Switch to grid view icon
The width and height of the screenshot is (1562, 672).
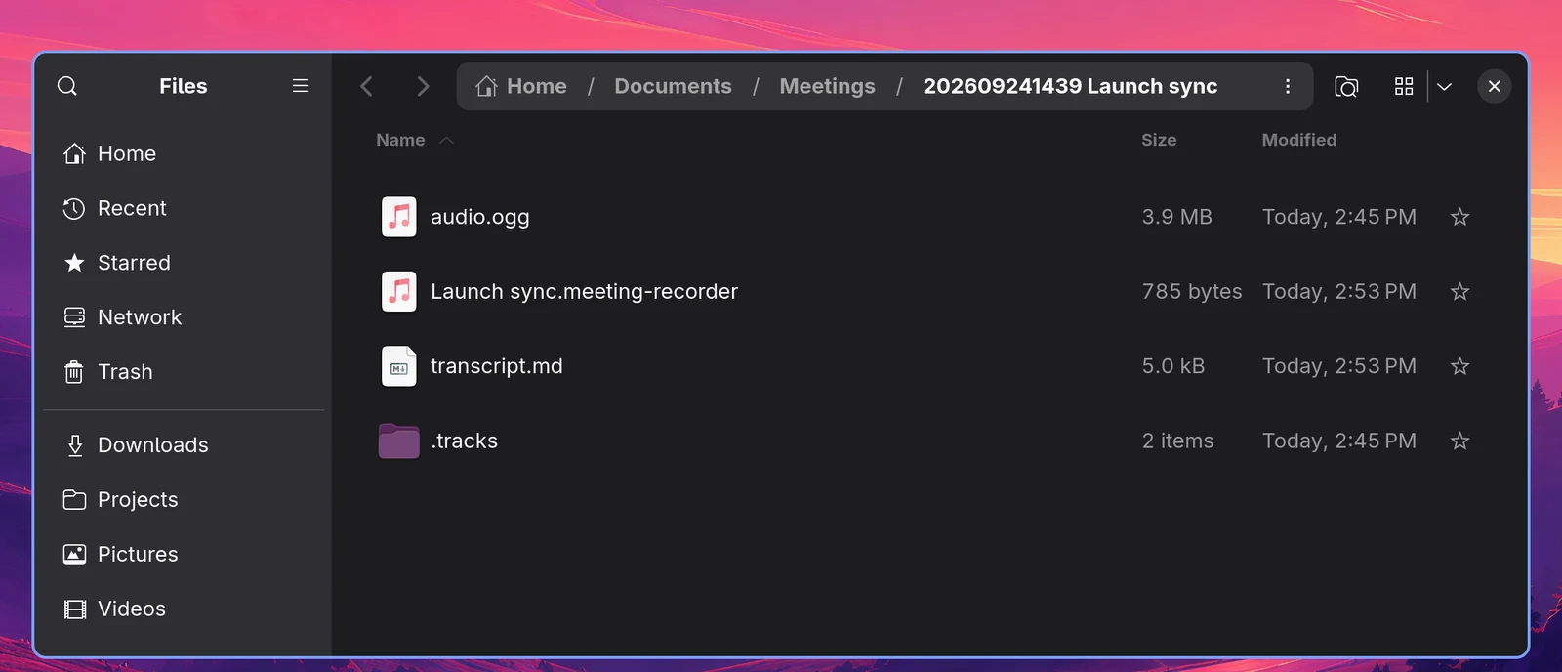pyautogui.click(x=1404, y=86)
